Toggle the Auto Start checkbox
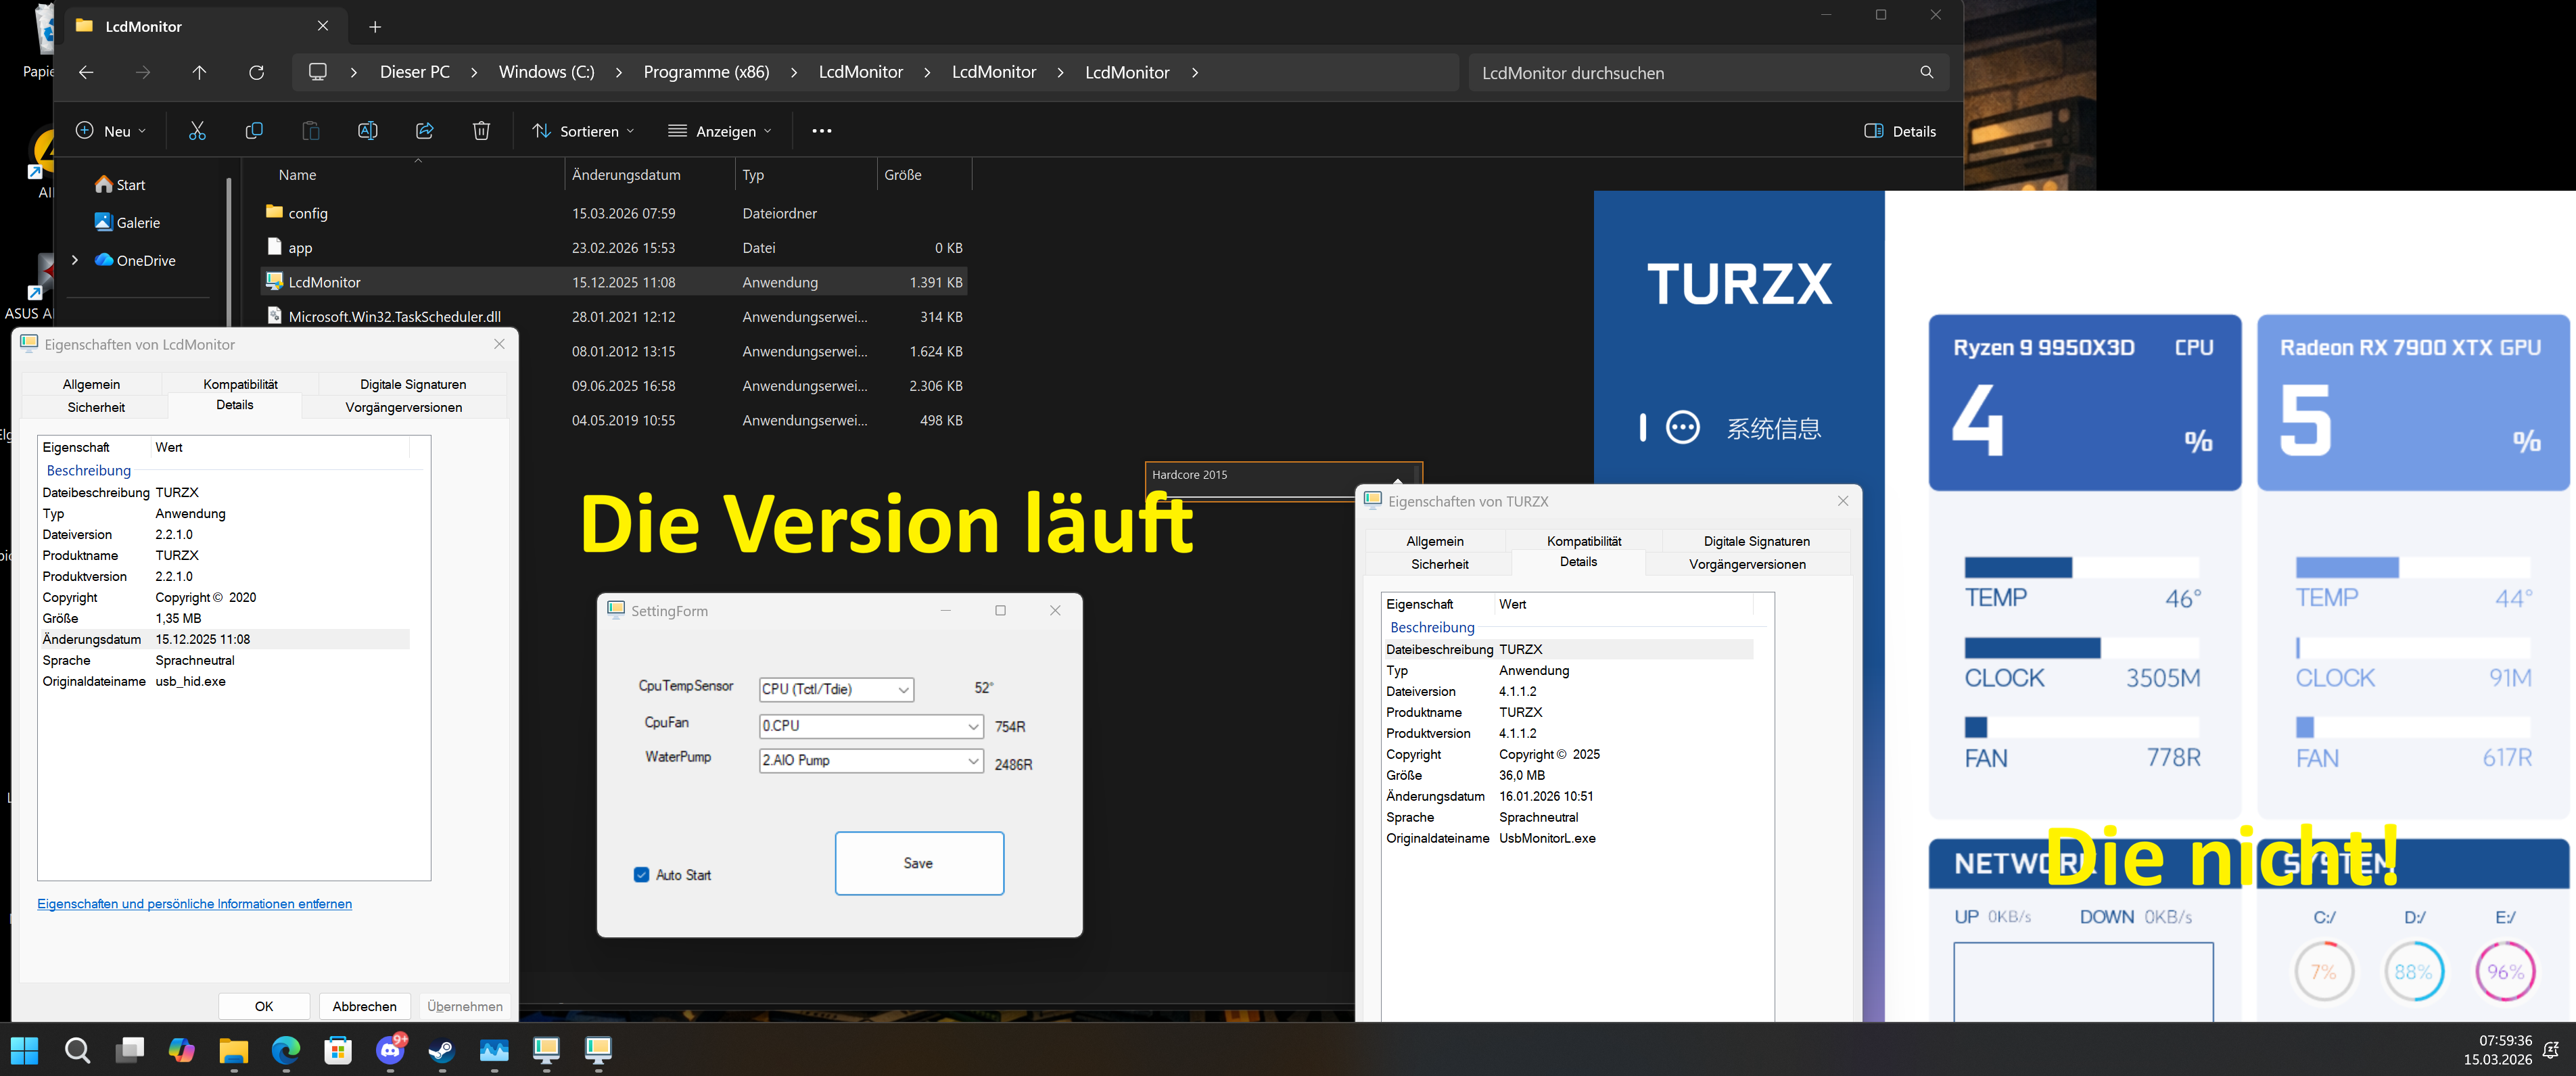Image resolution: width=2576 pixels, height=1076 pixels. (x=641, y=875)
